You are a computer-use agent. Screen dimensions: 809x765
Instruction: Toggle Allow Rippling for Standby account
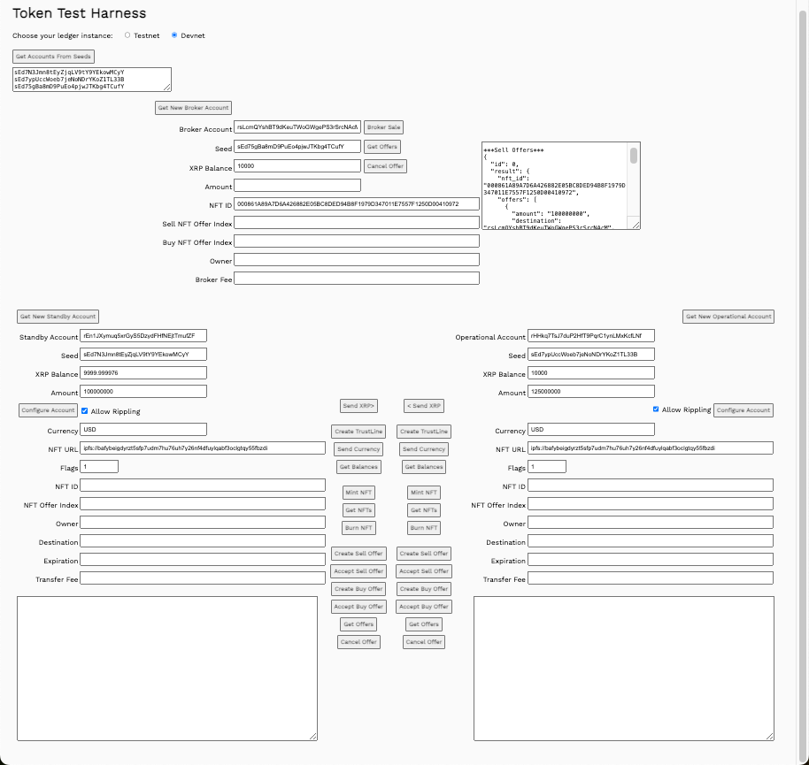click(x=85, y=410)
